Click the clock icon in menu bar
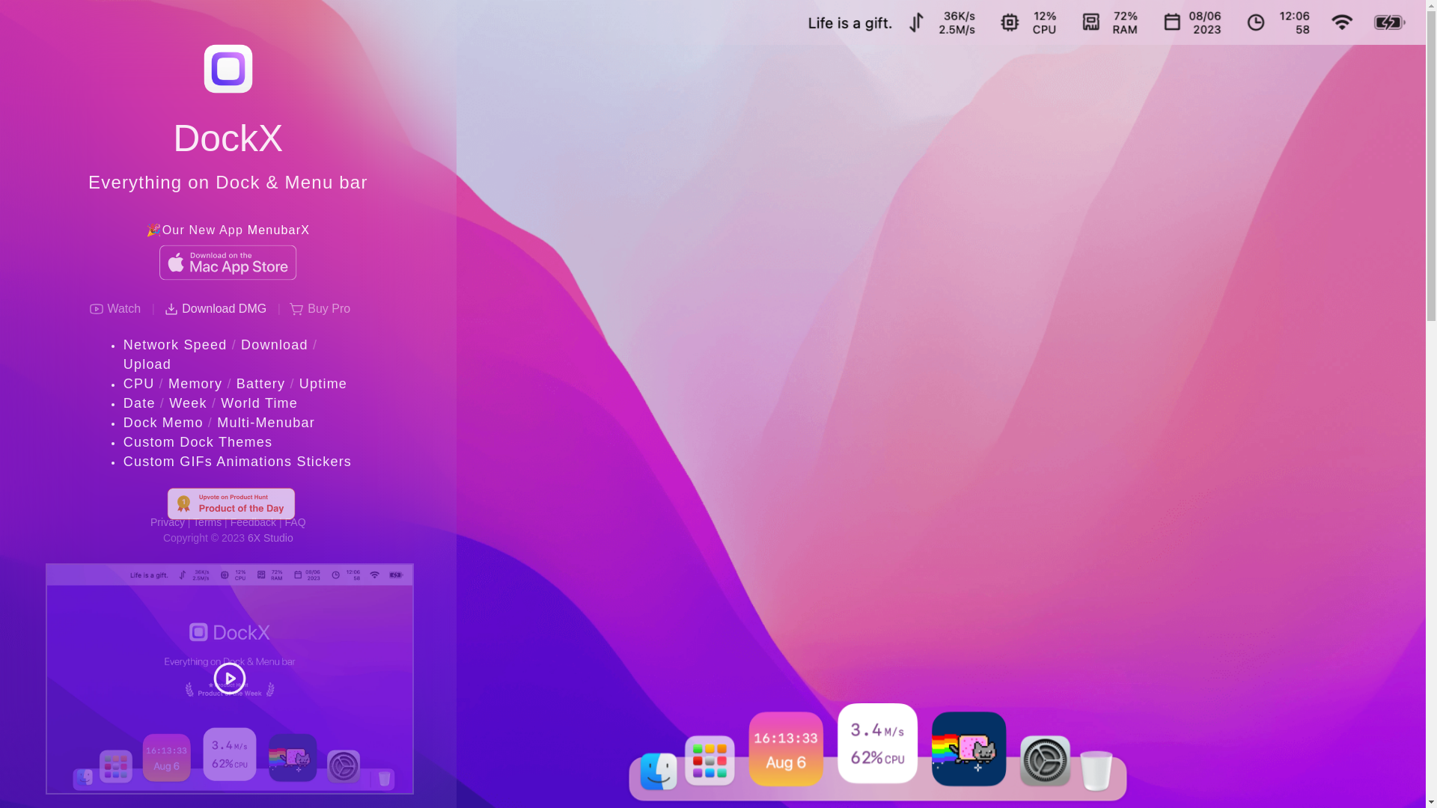Image resolution: width=1437 pixels, height=808 pixels. pos(1256,22)
